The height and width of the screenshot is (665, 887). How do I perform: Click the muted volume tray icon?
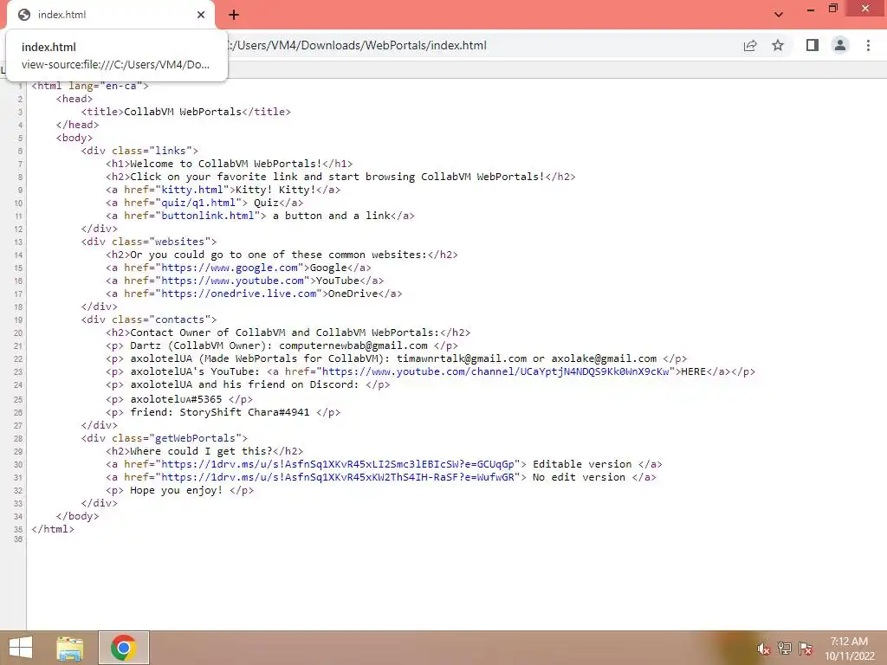tap(763, 649)
